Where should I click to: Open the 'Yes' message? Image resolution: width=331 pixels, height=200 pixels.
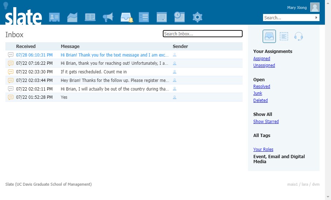64,97
